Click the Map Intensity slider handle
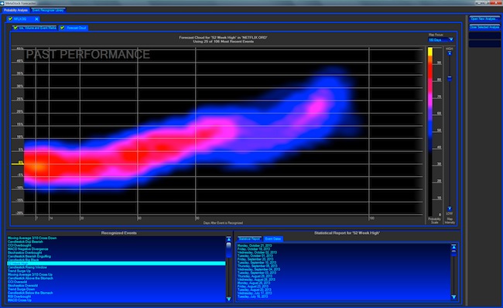Viewport: 503px width, 308px height. pos(450,78)
